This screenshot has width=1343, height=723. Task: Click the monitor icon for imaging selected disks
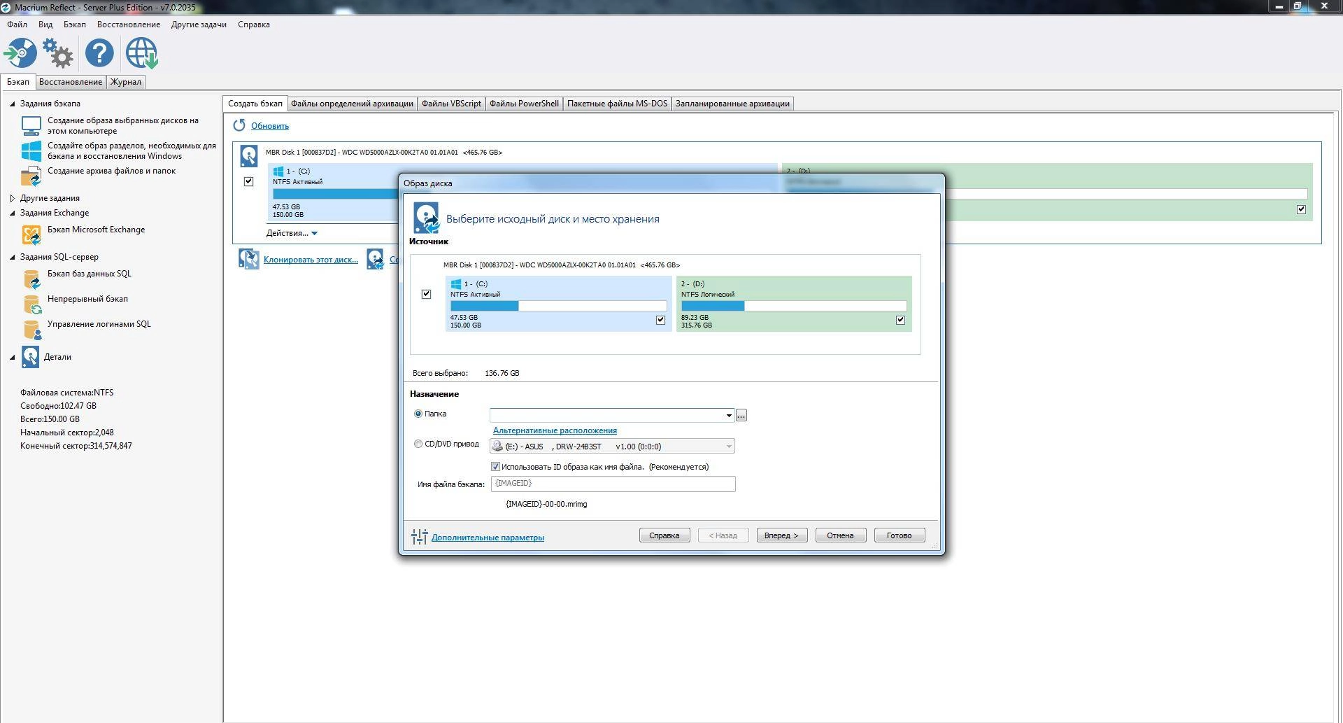coord(31,126)
